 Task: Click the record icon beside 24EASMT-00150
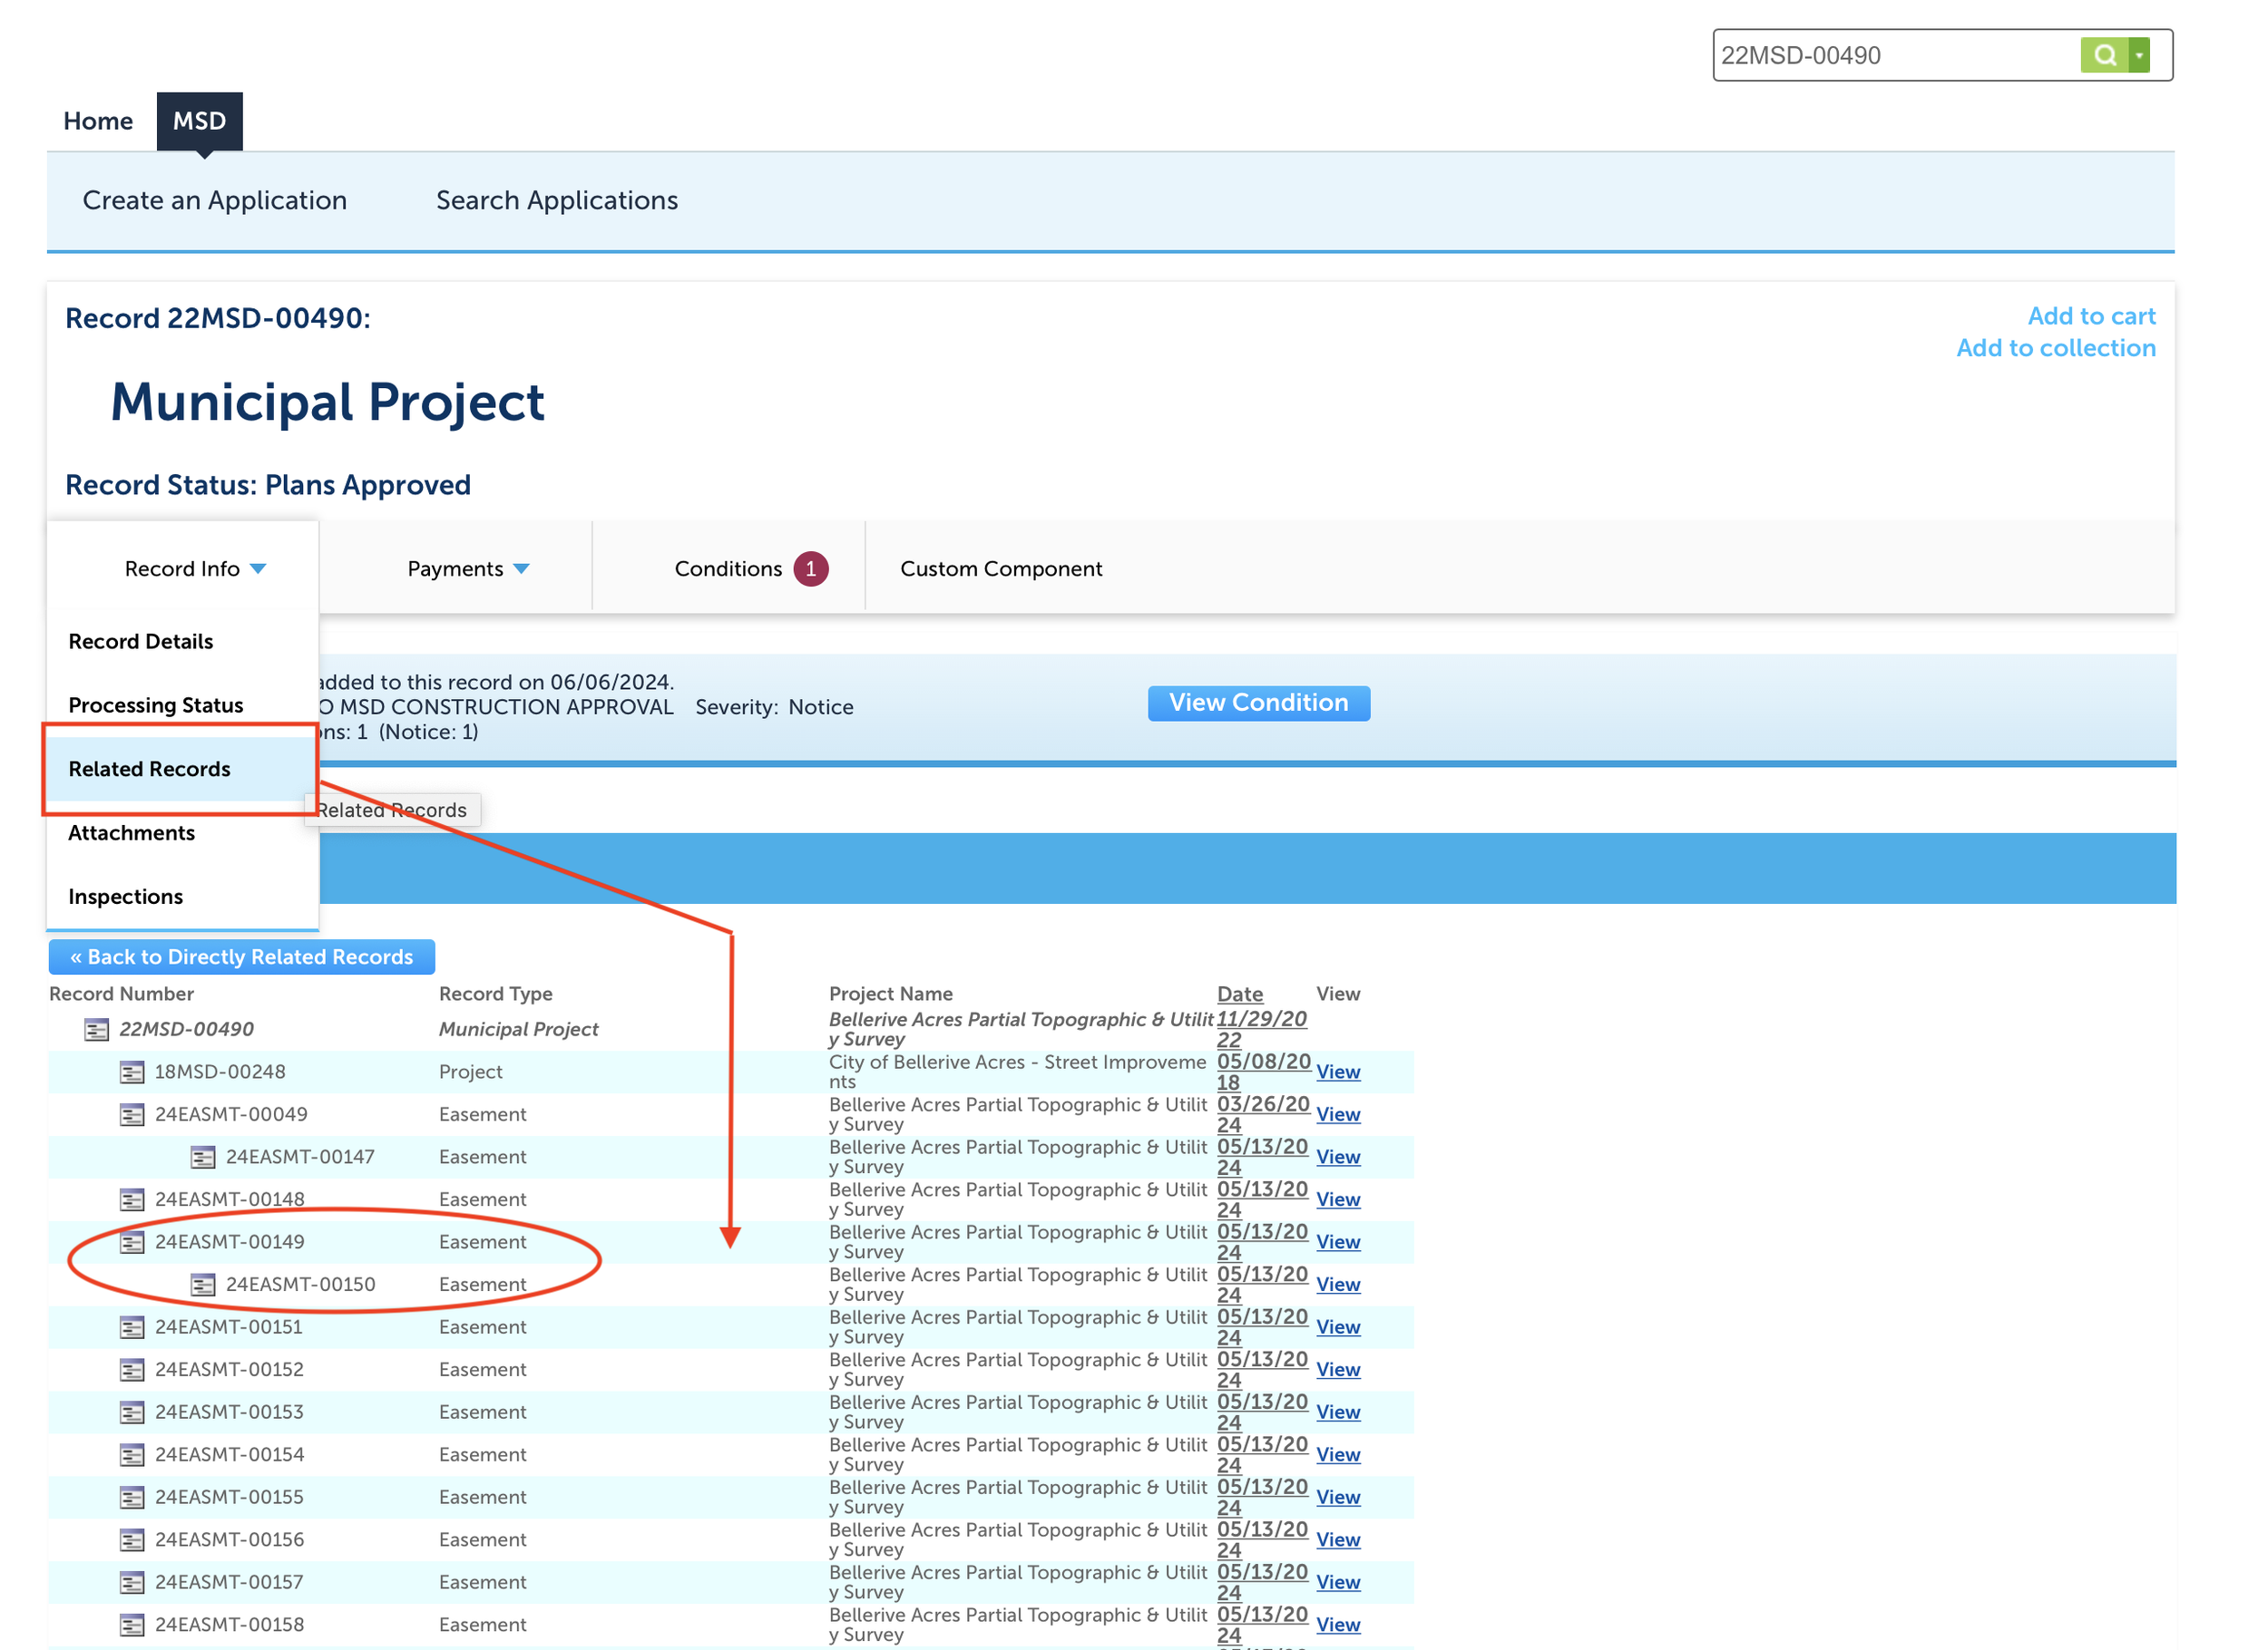(203, 1285)
